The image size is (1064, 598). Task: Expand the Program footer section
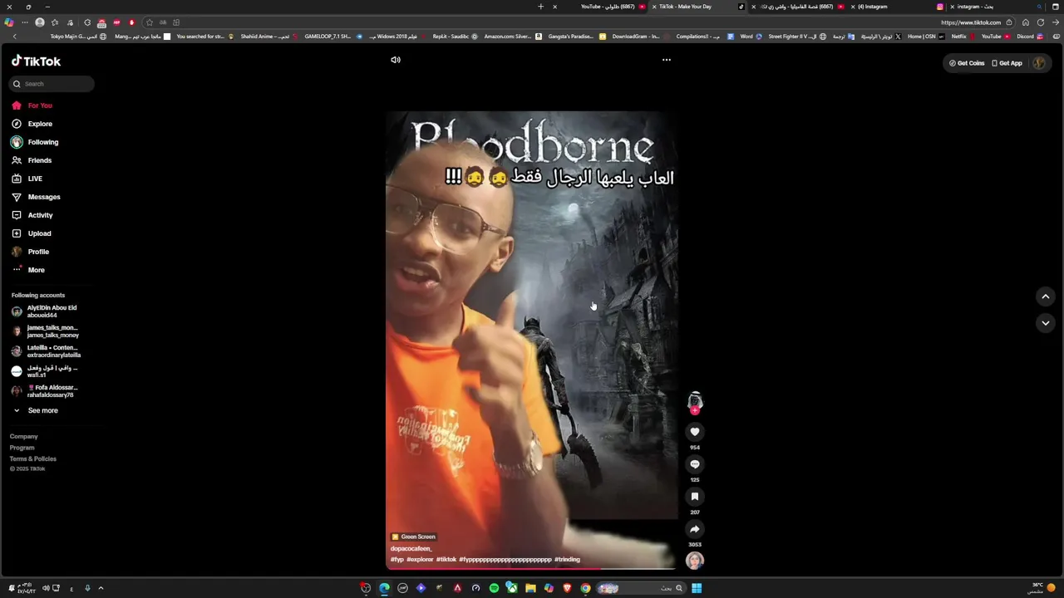coord(22,448)
